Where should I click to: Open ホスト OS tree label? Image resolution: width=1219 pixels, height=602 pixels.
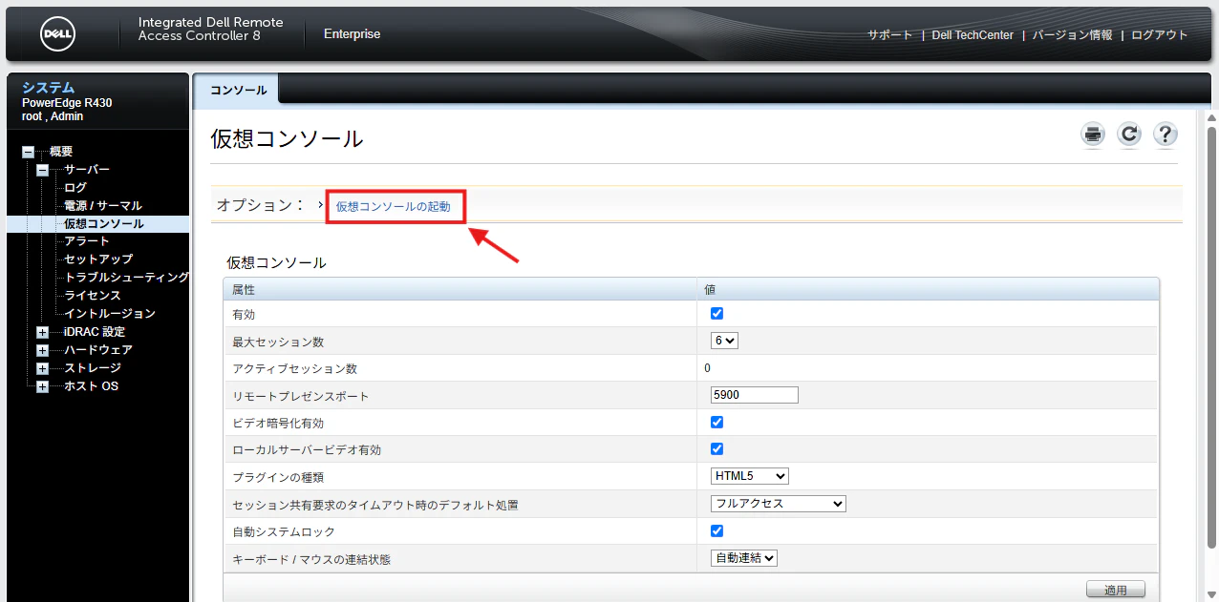pos(91,386)
